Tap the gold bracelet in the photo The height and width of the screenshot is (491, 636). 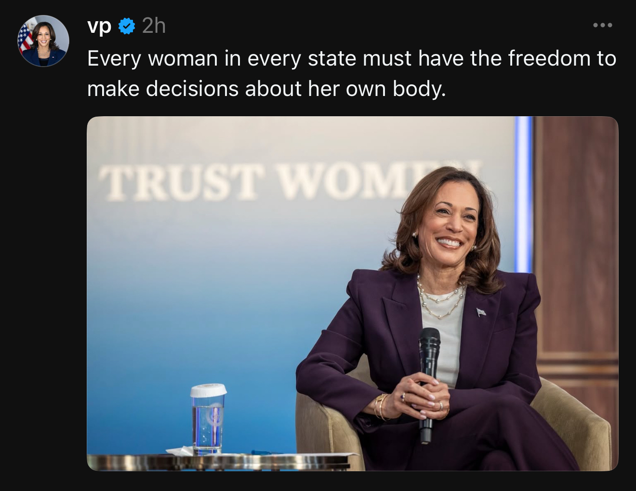click(381, 406)
